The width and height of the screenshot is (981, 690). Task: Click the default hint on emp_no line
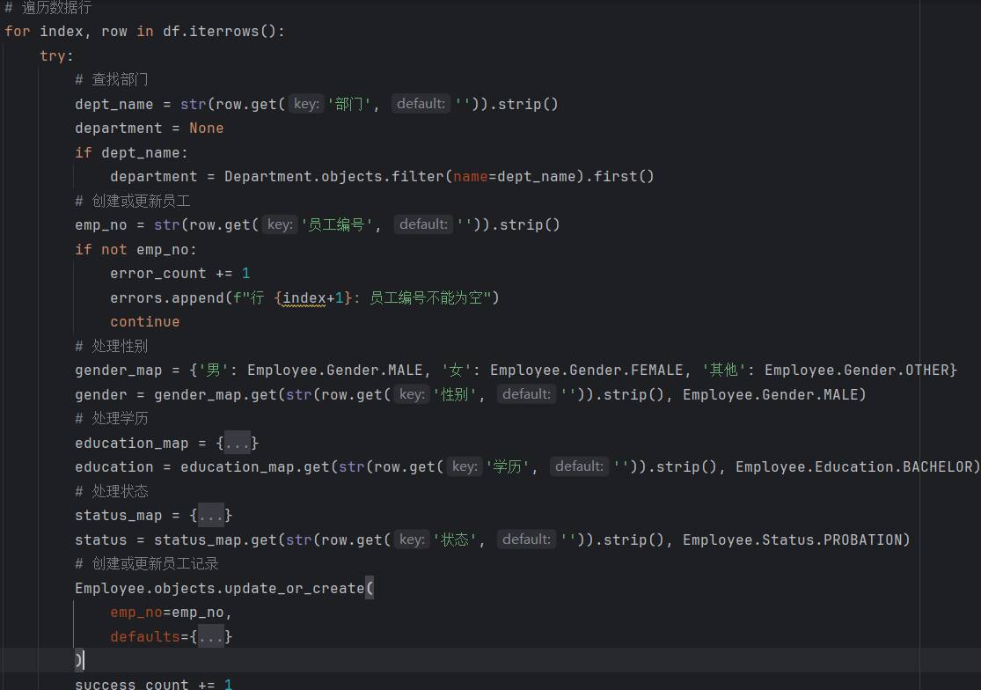pyautogui.click(x=423, y=224)
